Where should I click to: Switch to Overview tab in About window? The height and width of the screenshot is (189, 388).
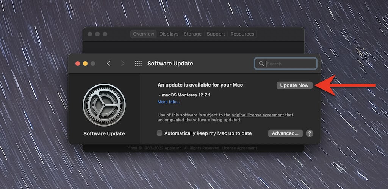(x=144, y=34)
